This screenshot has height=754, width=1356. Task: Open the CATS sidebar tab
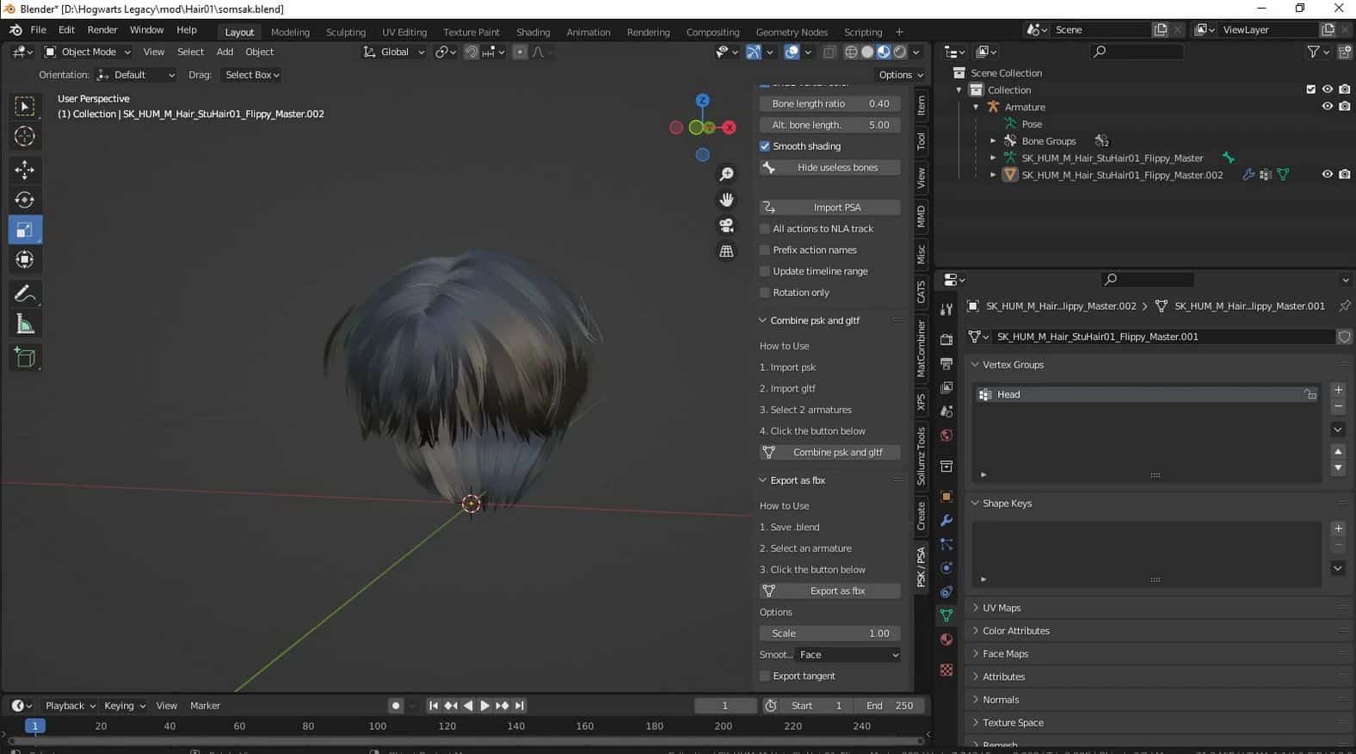921,292
